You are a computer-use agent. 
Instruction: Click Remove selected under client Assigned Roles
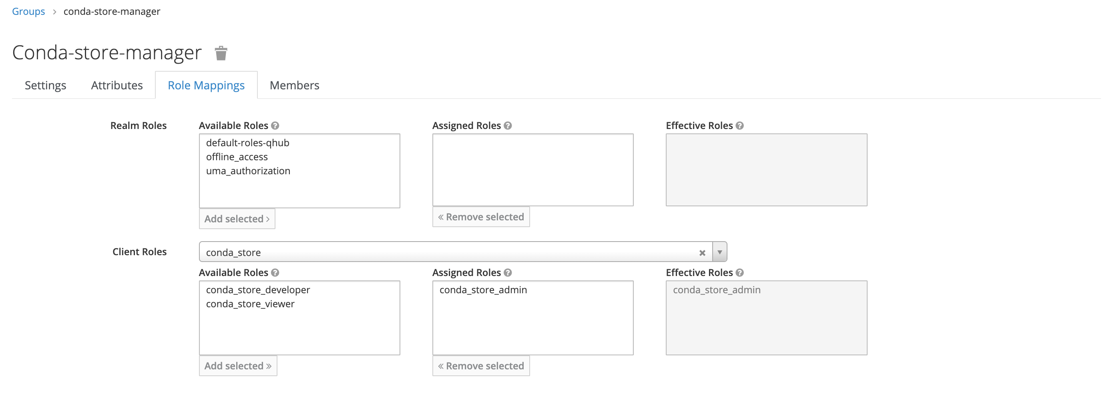[x=480, y=366]
